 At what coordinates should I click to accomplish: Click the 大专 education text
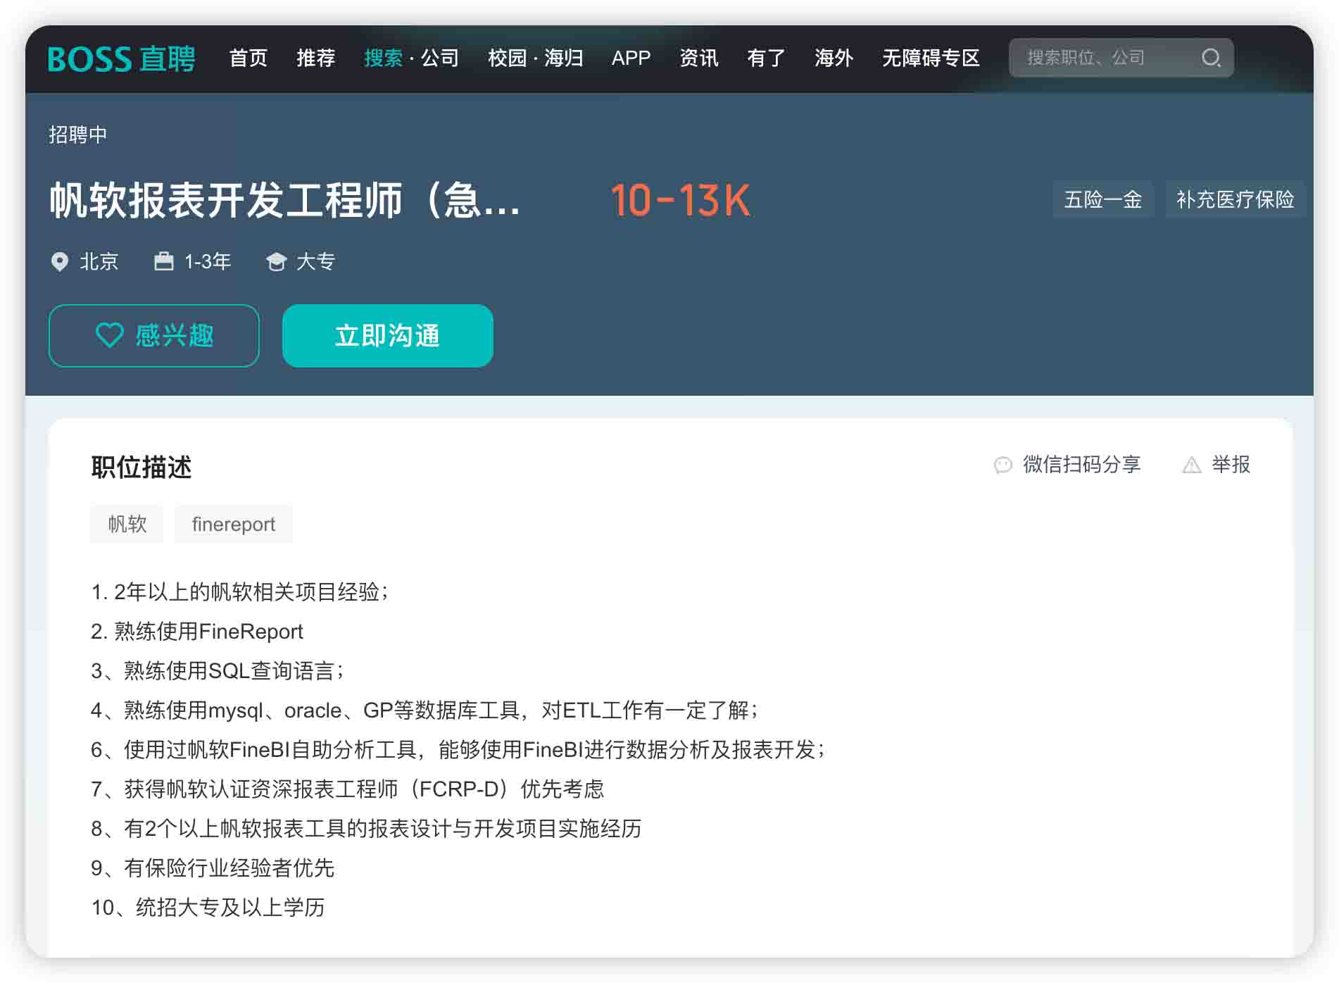(x=315, y=262)
